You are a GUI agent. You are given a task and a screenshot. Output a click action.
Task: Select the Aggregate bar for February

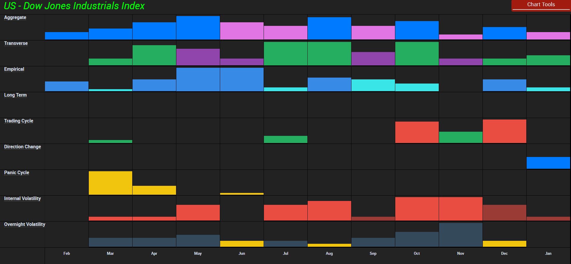(67, 36)
